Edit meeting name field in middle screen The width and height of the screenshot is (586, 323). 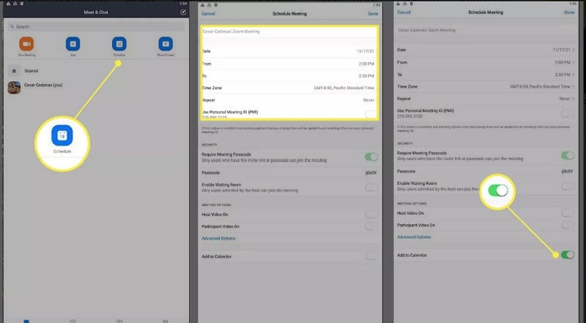289,31
